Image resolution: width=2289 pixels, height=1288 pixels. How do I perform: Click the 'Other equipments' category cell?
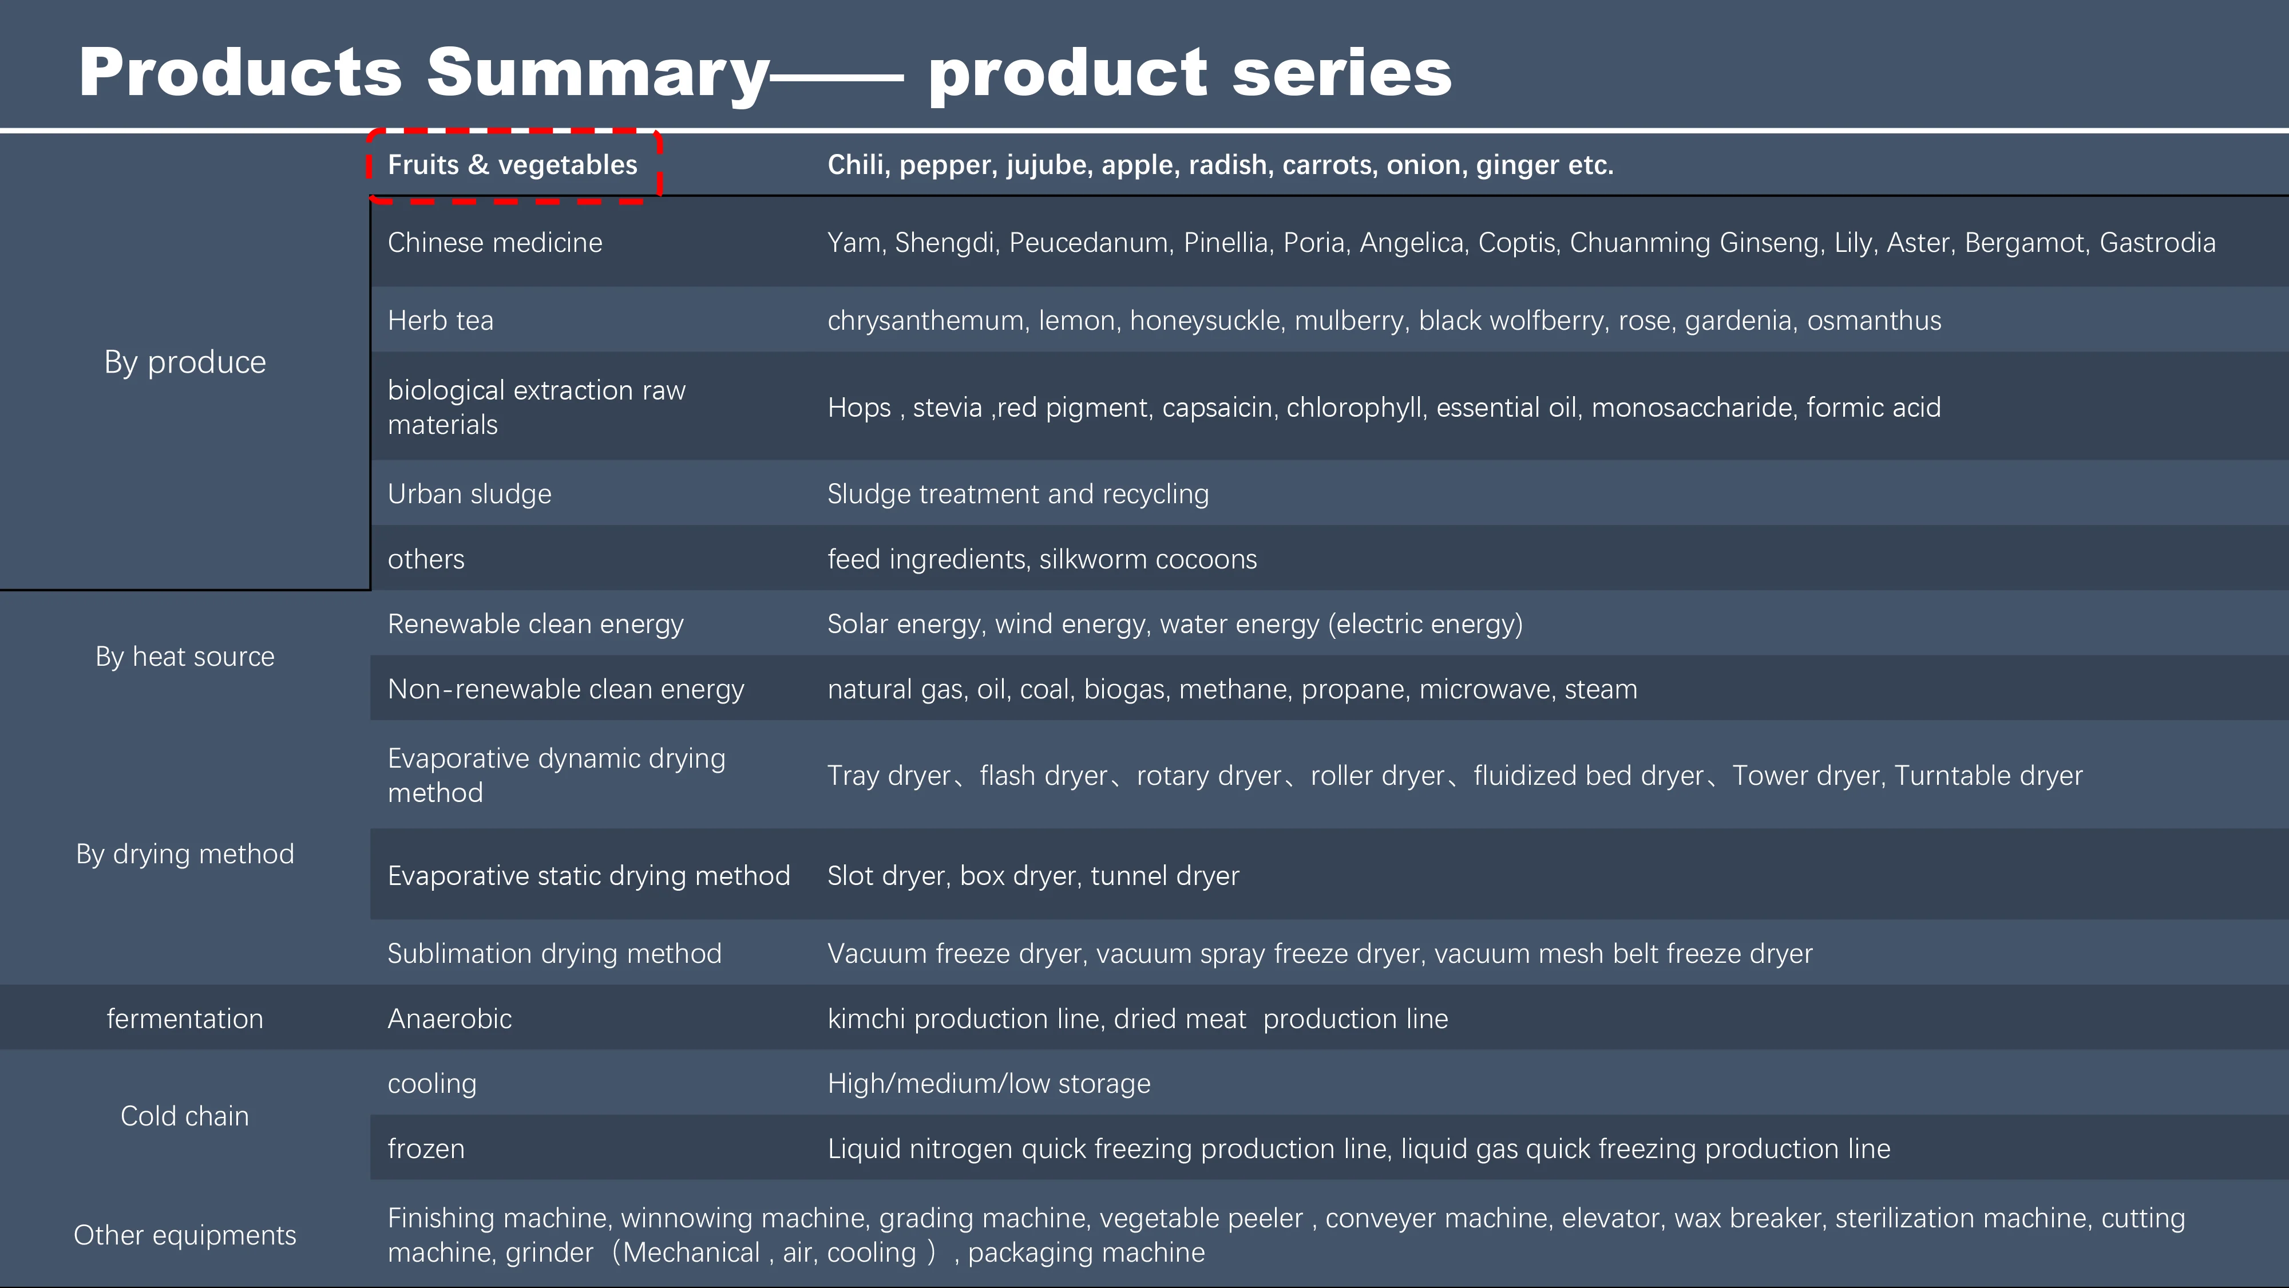click(185, 1235)
